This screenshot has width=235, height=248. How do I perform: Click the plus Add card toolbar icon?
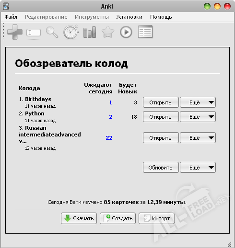pos(15,32)
